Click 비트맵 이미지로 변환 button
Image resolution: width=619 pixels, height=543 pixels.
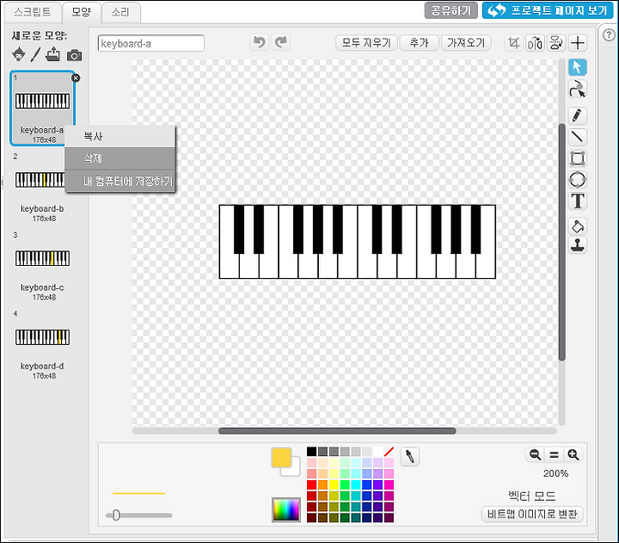point(532,514)
